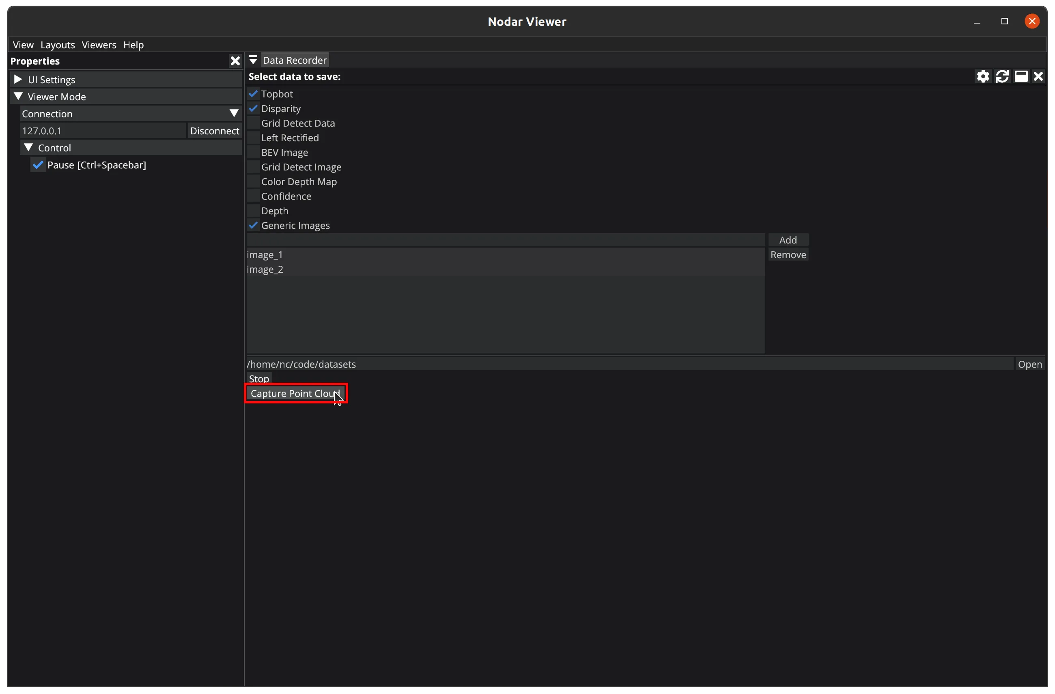Screen dimensions: 1055x694
Task: Enable the Depth checkbox
Action: (x=253, y=211)
